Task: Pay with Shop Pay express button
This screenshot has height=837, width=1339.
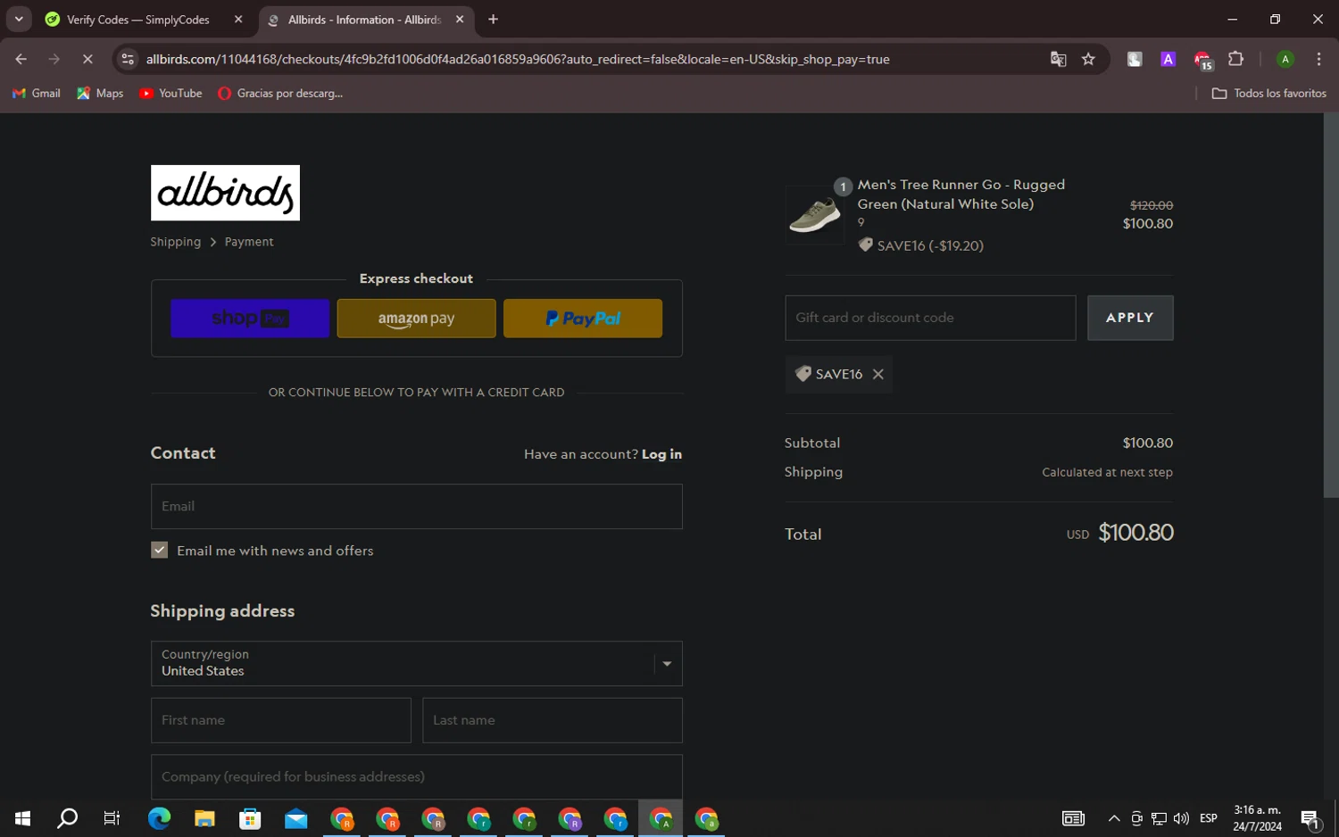Action: [250, 319]
